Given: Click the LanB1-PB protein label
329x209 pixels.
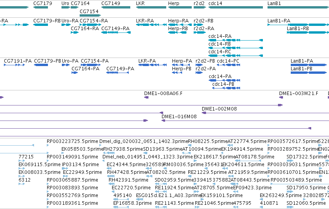Looking at the screenshot, I should (302, 69).
